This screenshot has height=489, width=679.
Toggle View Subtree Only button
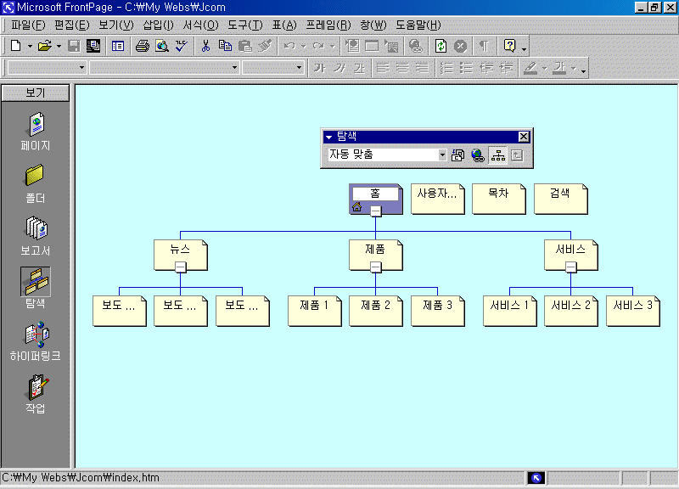click(x=517, y=155)
